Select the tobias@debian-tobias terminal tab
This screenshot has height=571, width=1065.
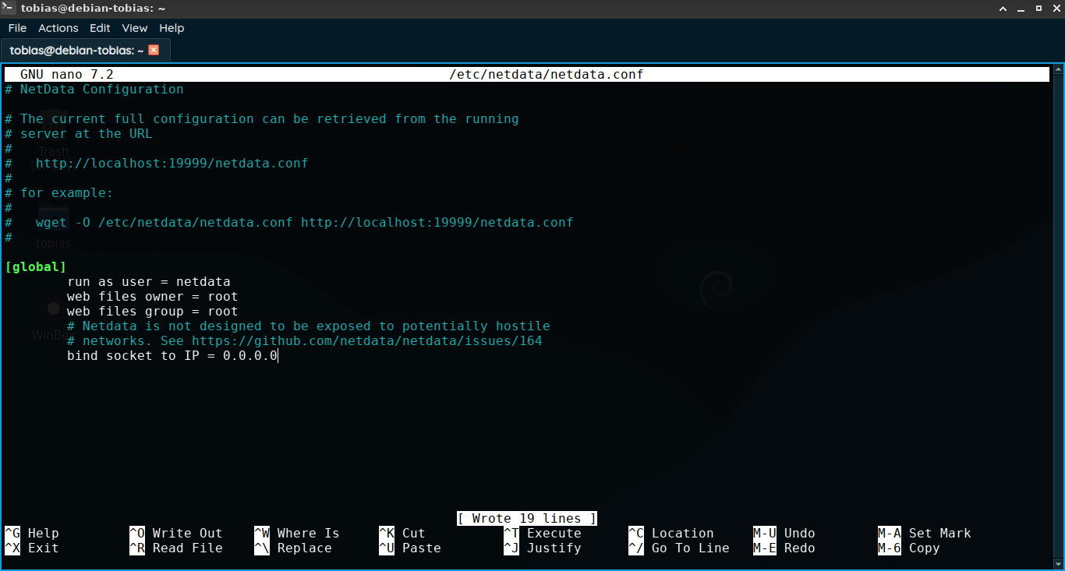(x=76, y=50)
